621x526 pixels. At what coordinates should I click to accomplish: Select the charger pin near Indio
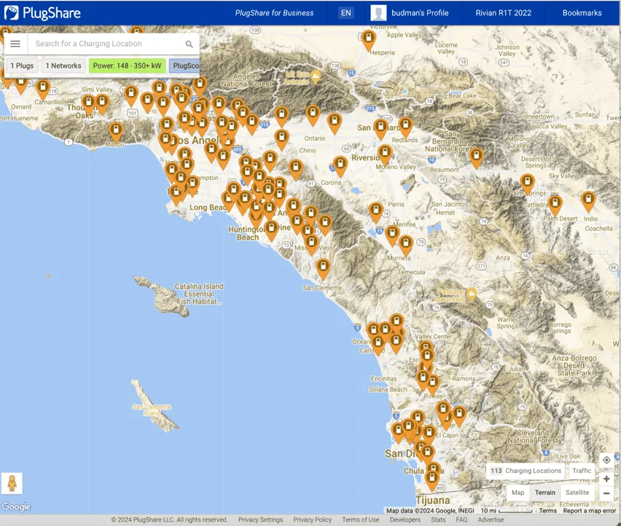pyautogui.click(x=588, y=200)
